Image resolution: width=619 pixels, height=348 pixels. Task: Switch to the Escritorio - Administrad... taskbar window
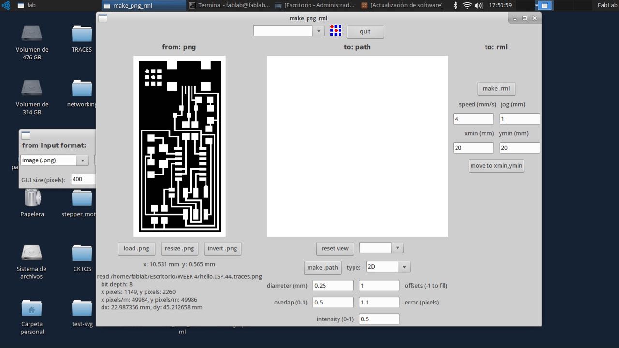315,5
